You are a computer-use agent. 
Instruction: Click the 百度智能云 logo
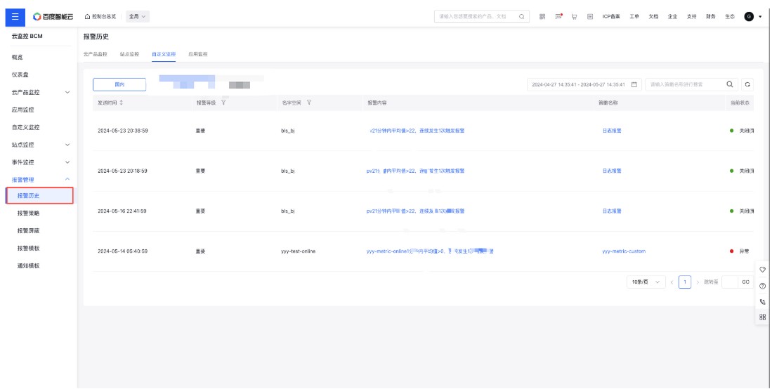click(53, 17)
